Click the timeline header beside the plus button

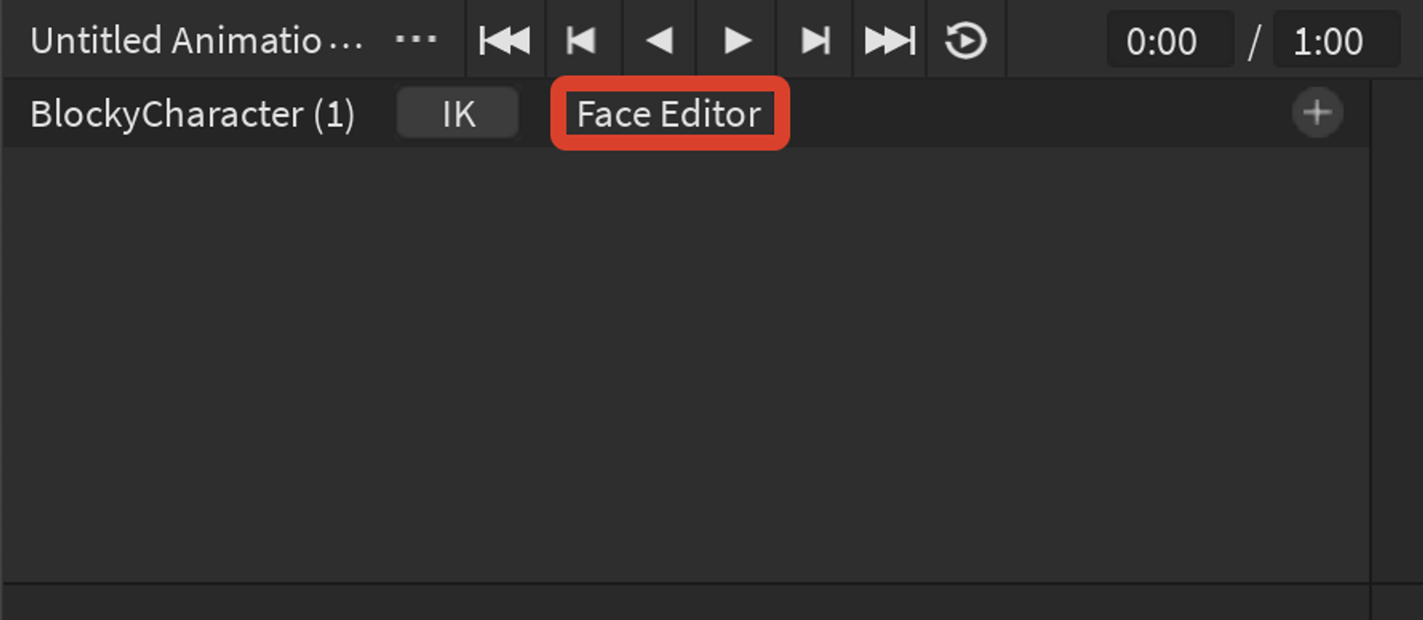coord(1399,113)
